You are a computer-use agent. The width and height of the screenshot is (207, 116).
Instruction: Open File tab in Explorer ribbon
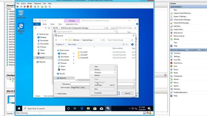pos(37,24)
